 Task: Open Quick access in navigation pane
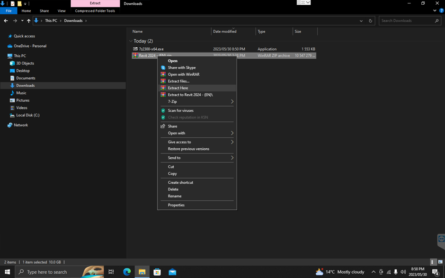point(25,36)
